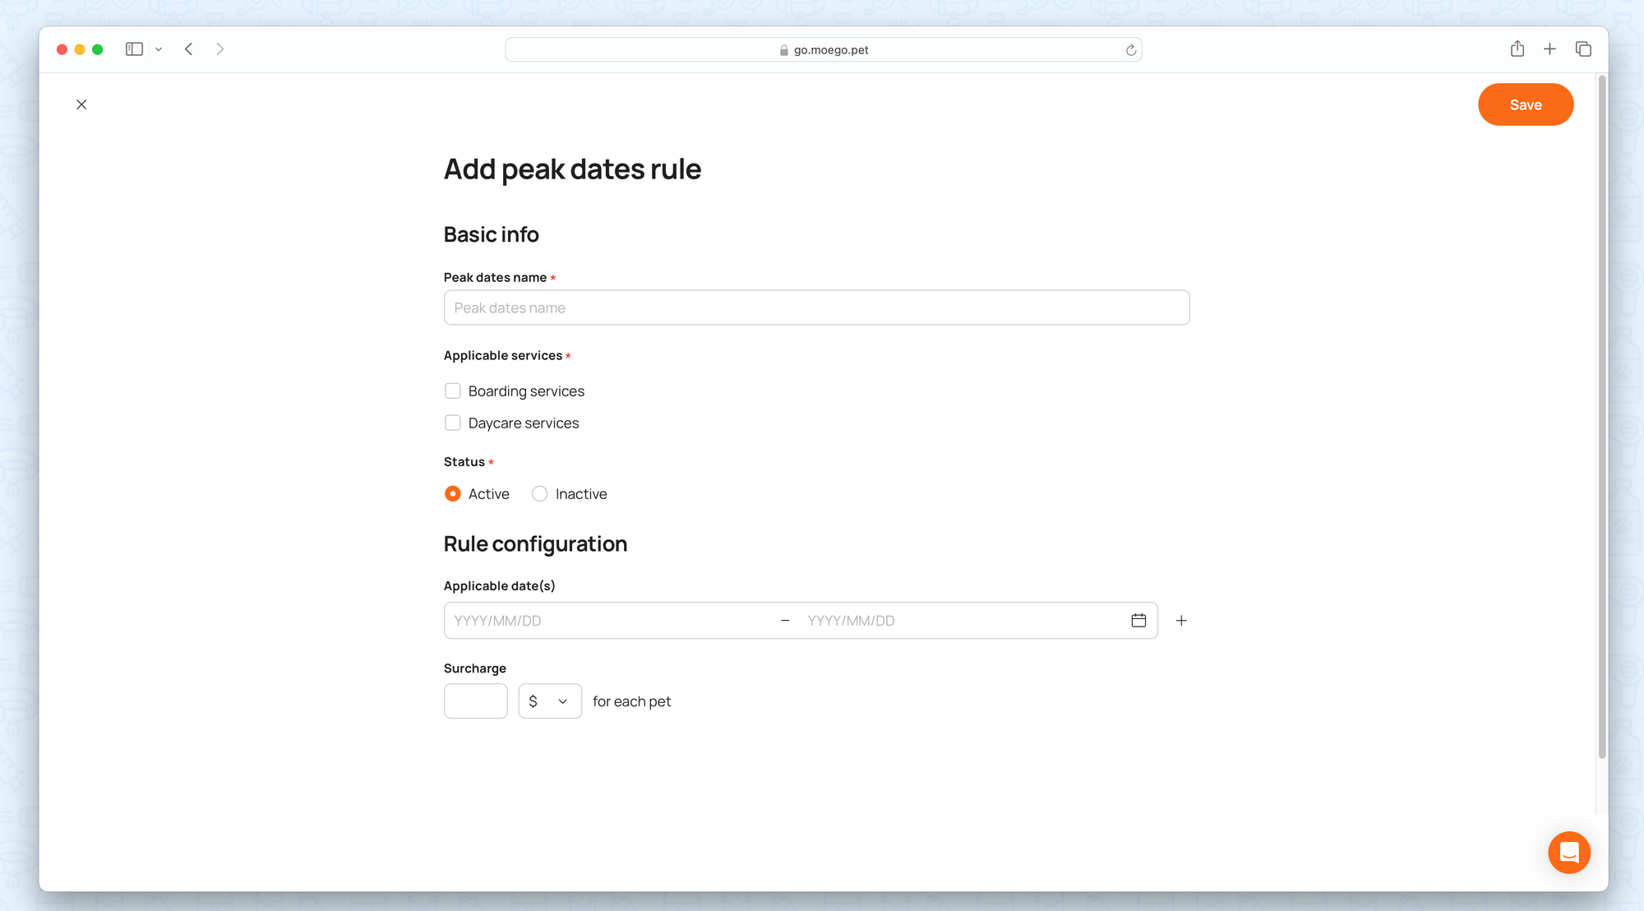
Task: Select the Active status radio
Action: 453,494
